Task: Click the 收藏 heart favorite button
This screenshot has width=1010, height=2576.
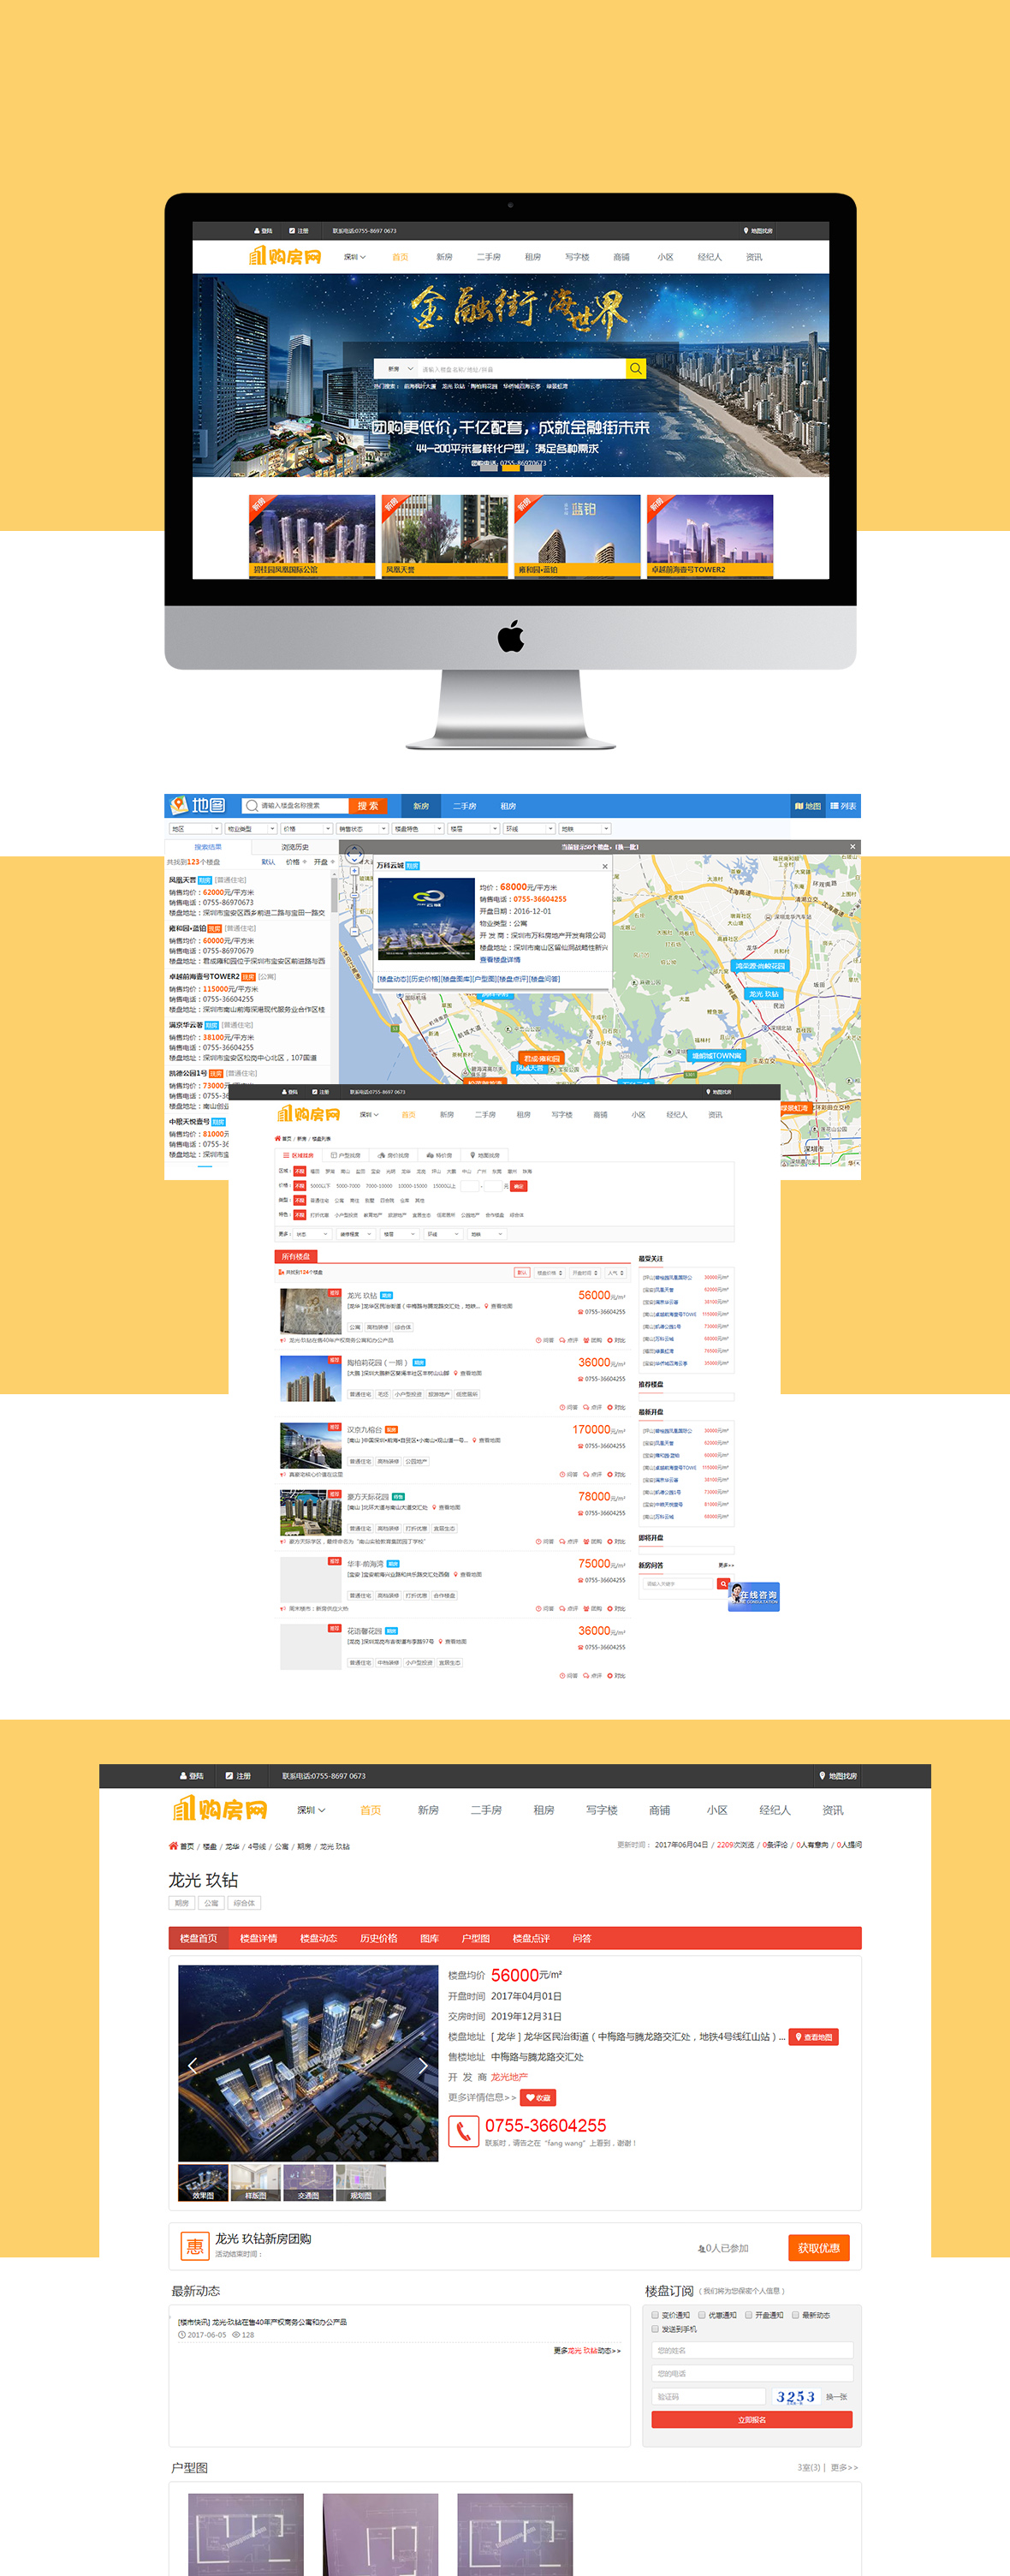Action: tap(538, 2098)
